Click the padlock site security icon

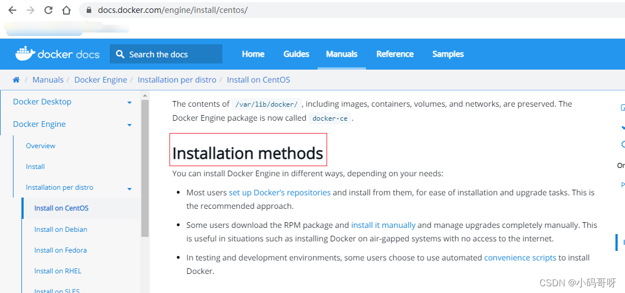point(88,10)
